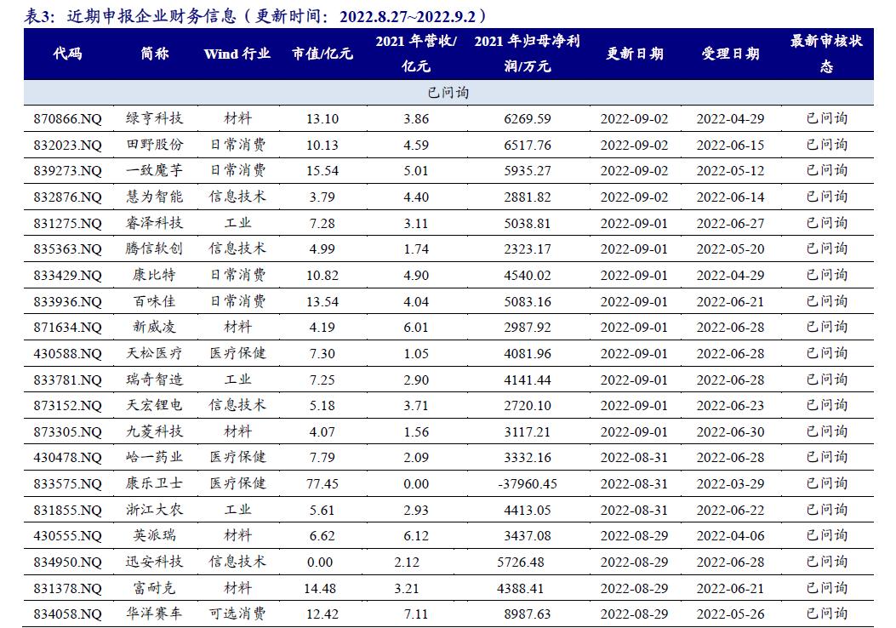This screenshot has height=628, width=896.
Task: Click 受理日期 value 2022-04-06
Action: [x=730, y=536]
